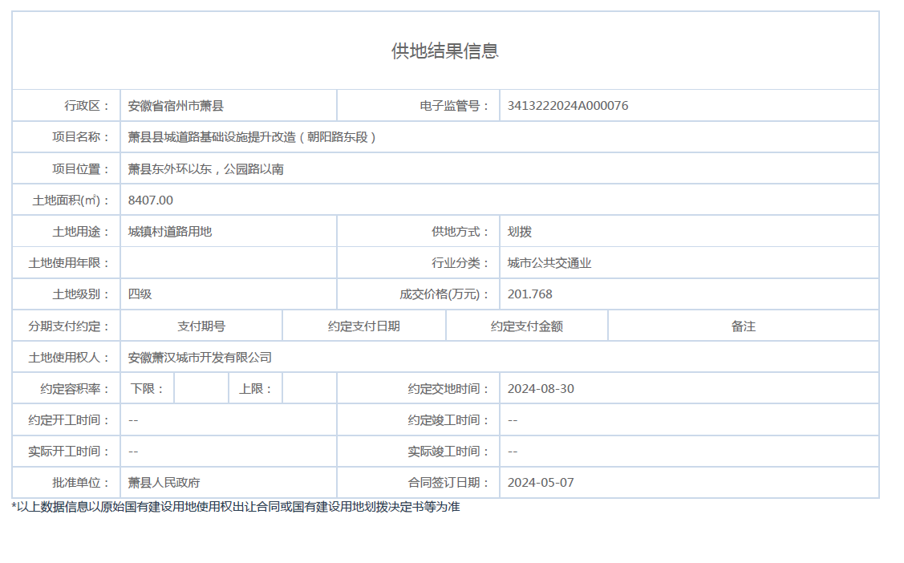Select the land grade value 四级

[140, 294]
